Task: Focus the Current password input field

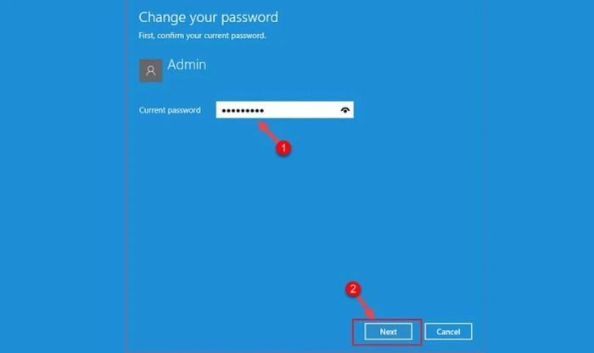Action: 285,109
